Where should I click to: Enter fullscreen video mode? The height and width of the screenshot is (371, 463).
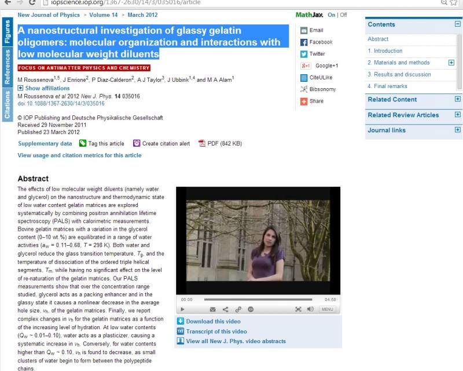click(298, 309)
